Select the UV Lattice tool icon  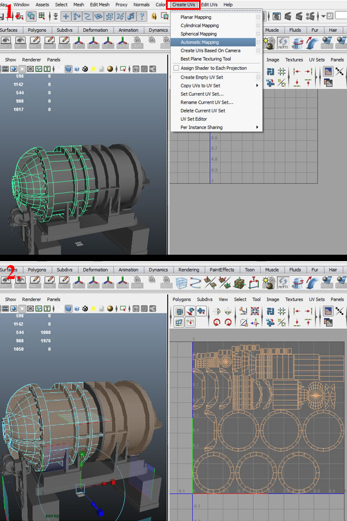pyautogui.click(x=179, y=311)
